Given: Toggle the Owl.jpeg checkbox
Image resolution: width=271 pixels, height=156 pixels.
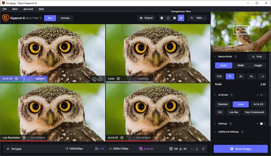Looking at the screenshot, I should click(8, 149).
